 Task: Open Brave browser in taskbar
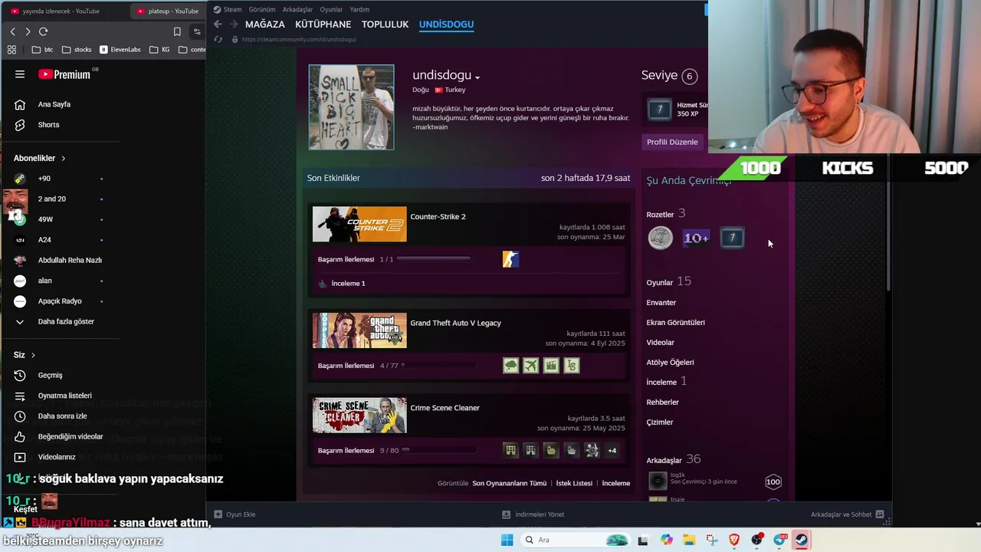click(x=734, y=540)
